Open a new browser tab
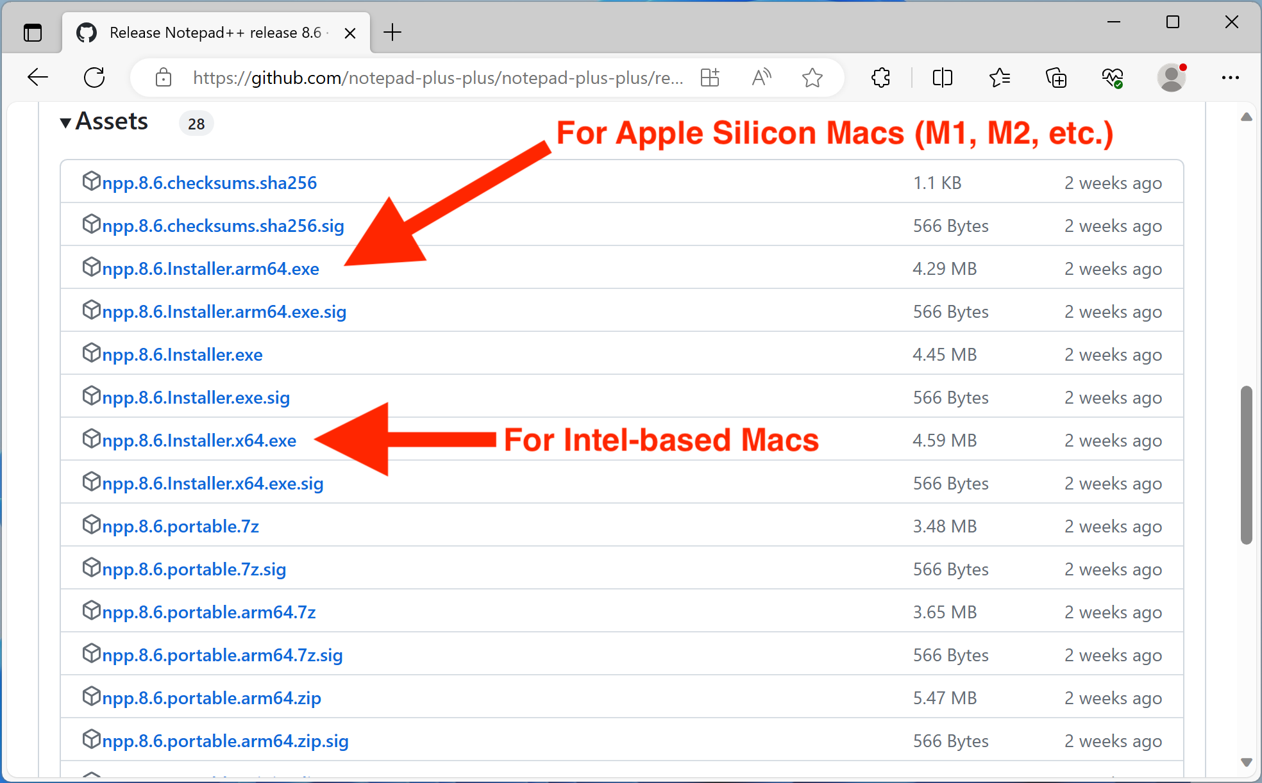1262x783 pixels. point(392,32)
